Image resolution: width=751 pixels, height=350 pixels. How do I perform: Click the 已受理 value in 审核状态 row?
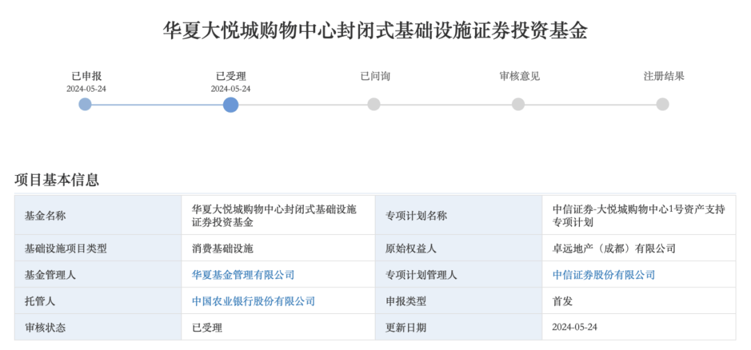click(207, 328)
